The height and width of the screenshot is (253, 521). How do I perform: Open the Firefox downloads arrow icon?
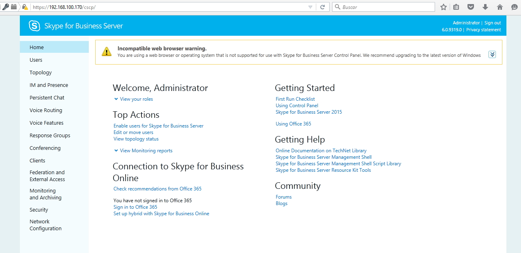pos(485,7)
